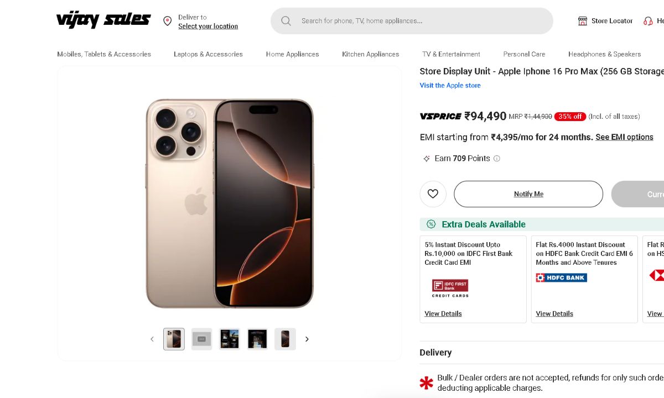
Task: Open Headphones & Speakers menu
Action: tap(604, 54)
